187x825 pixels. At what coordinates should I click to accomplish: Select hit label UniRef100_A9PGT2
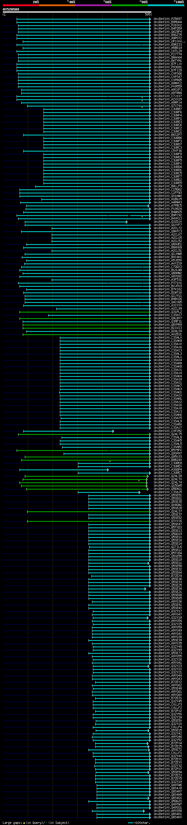(x=167, y=38)
